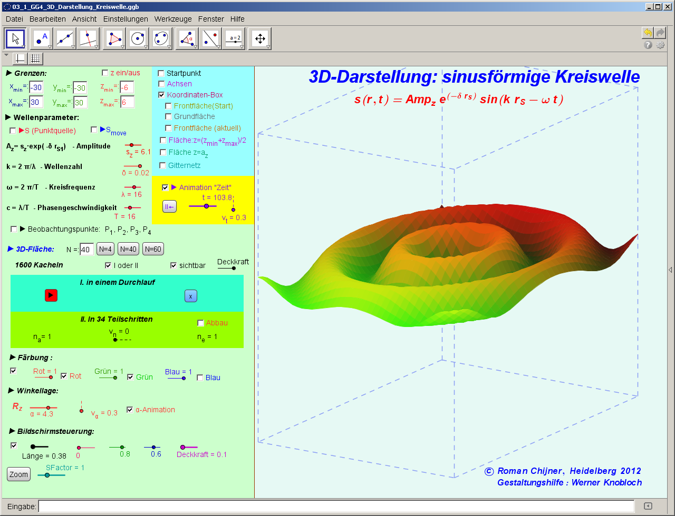Disable the Animation "Zeit" checkbox
Screen dimensions: 675x516
pos(166,187)
